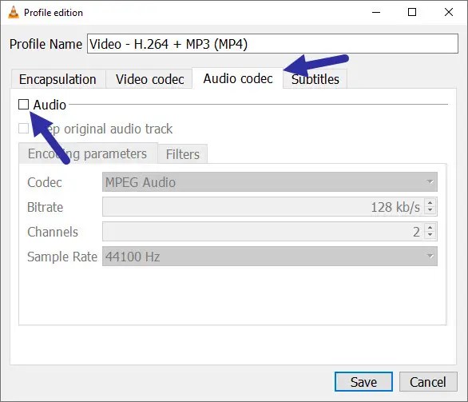Minimize the Profile edition window

pos(376,12)
